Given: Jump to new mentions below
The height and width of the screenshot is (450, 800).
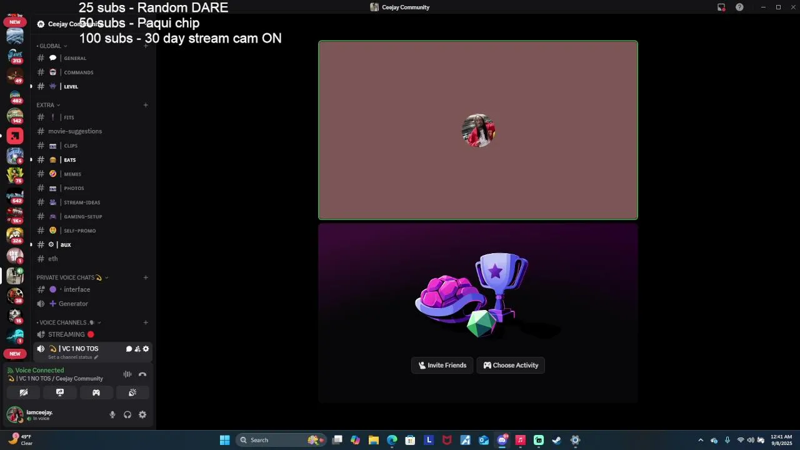Looking at the screenshot, I should [x=15, y=354].
